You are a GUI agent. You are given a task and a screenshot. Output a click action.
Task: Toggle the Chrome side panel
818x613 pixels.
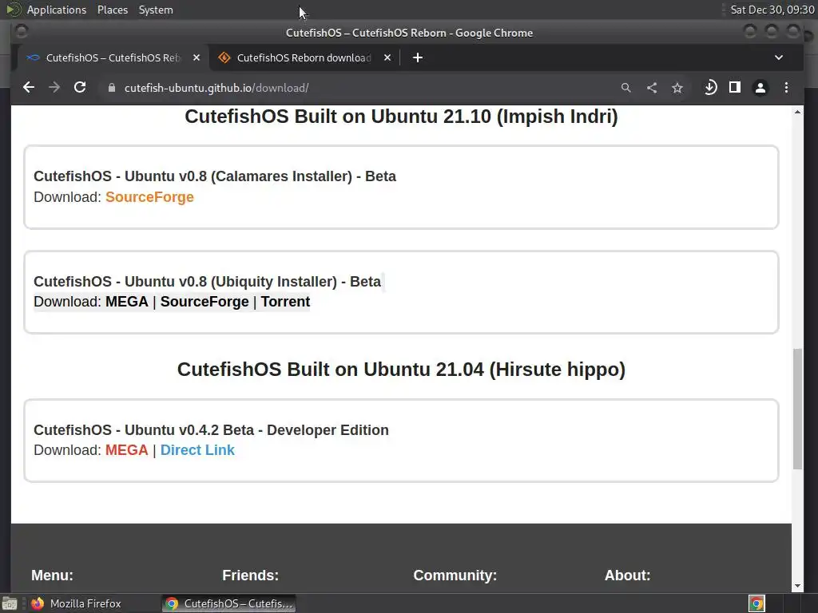(x=735, y=88)
